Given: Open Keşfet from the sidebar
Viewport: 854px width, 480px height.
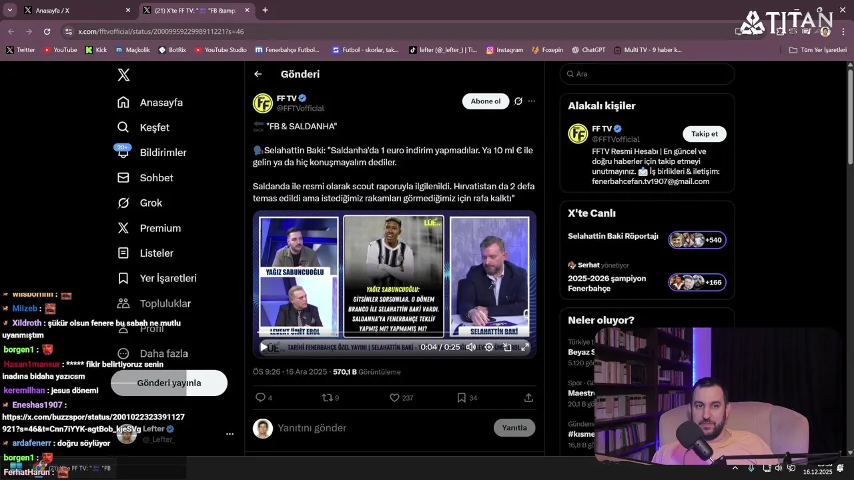Looking at the screenshot, I should [143, 127].
